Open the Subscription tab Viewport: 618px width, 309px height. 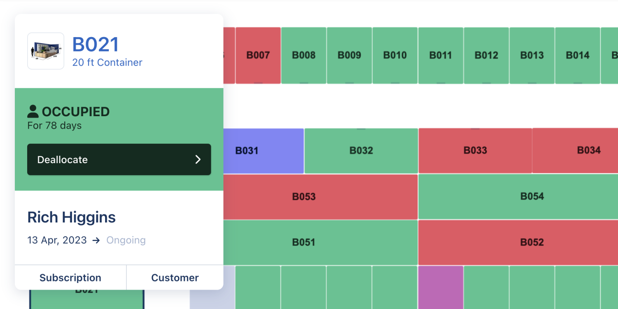click(70, 278)
